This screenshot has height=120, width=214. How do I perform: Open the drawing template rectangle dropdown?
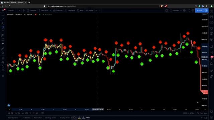pyautogui.click(x=75, y=117)
